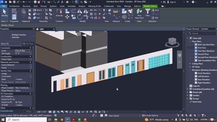
Task: Click the Measure Between Two References icon
Action: pos(115,11)
